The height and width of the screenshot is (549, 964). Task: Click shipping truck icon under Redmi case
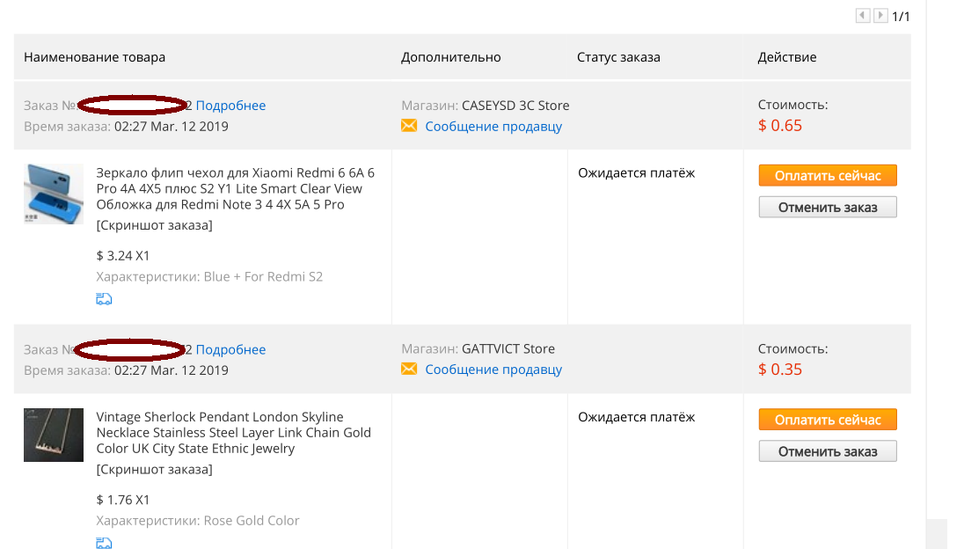(104, 299)
